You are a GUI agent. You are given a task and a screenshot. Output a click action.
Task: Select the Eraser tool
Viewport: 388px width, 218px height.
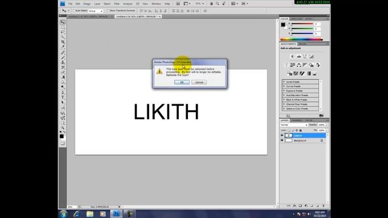click(63, 72)
